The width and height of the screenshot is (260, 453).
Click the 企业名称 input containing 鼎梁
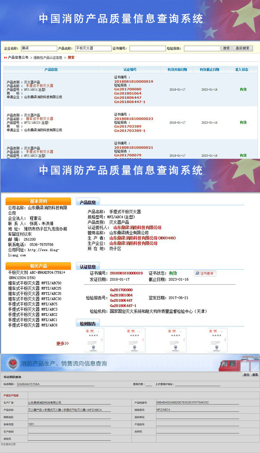39,48
